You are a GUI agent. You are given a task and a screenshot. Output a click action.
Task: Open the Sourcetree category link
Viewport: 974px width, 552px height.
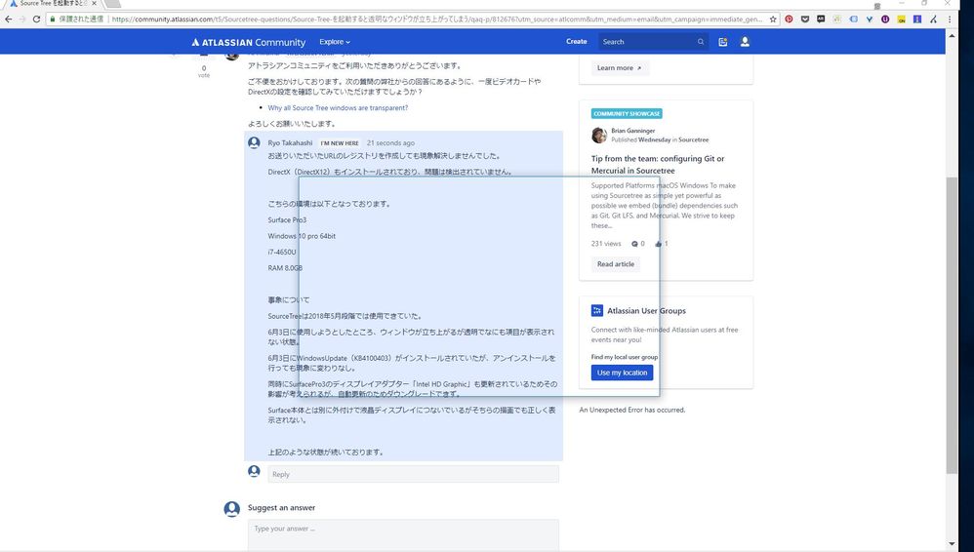click(693, 139)
